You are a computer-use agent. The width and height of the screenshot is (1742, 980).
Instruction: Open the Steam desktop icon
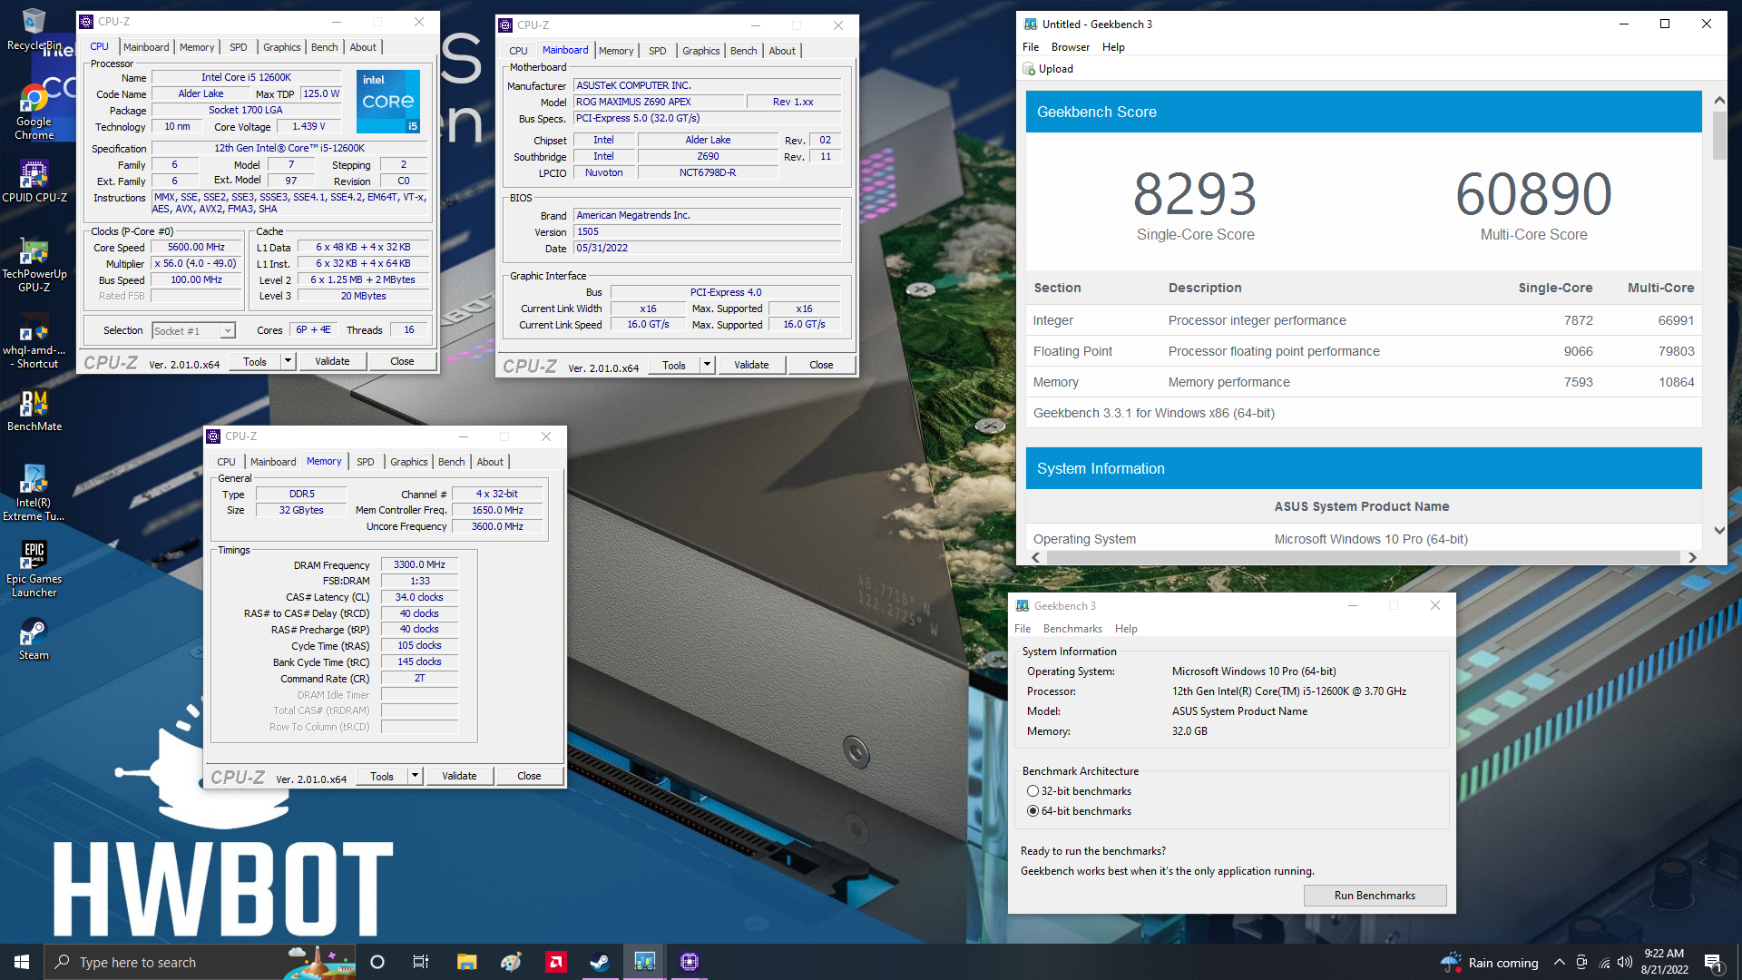(x=34, y=639)
